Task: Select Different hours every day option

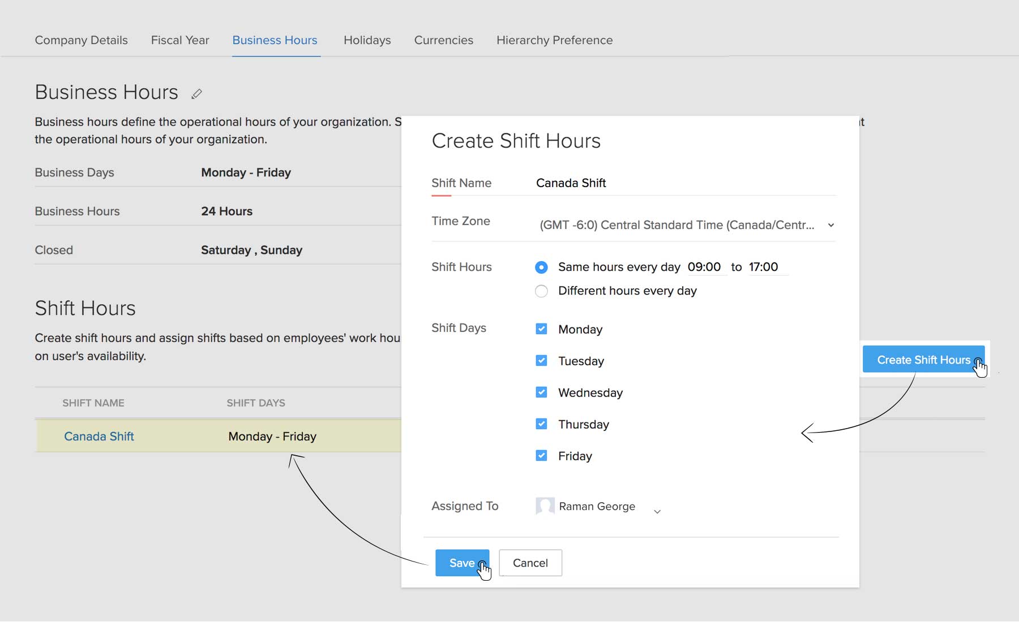Action: 541,291
